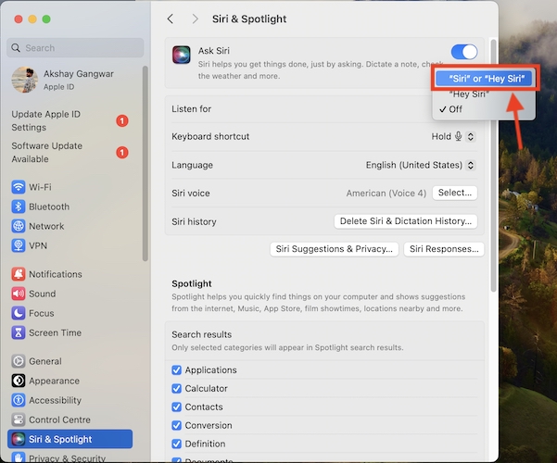The image size is (557, 463).
Task: Click Select… for Siri voice
Action: 455,193
